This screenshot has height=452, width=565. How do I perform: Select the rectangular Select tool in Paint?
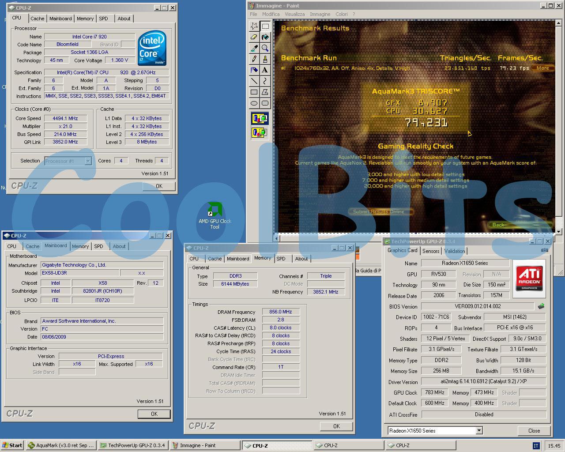point(265,26)
